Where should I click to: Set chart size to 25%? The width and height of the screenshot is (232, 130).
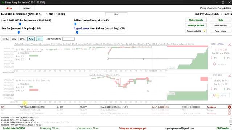point(22,39)
